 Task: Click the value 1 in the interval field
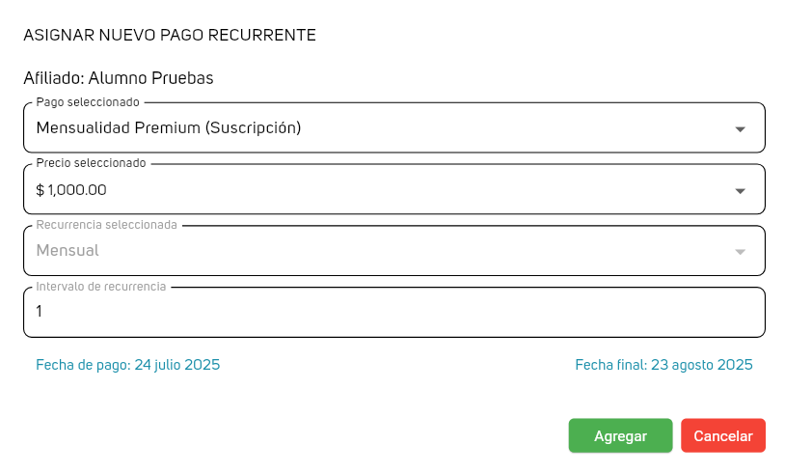click(x=40, y=312)
